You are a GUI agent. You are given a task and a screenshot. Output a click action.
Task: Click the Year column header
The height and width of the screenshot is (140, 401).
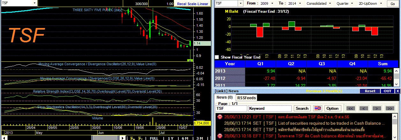[230, 64]
